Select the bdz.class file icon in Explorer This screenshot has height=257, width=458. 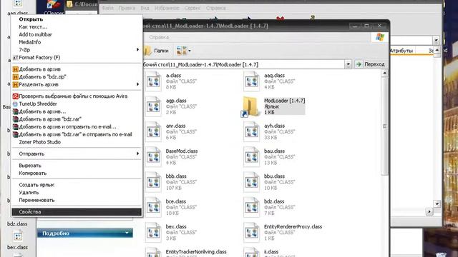coord(252,207)
